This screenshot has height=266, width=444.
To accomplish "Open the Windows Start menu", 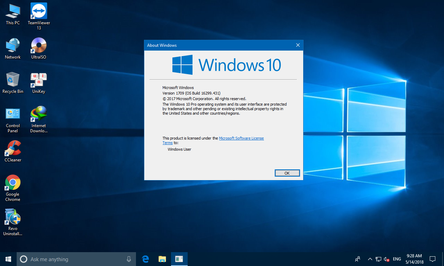I will (8, 259).
